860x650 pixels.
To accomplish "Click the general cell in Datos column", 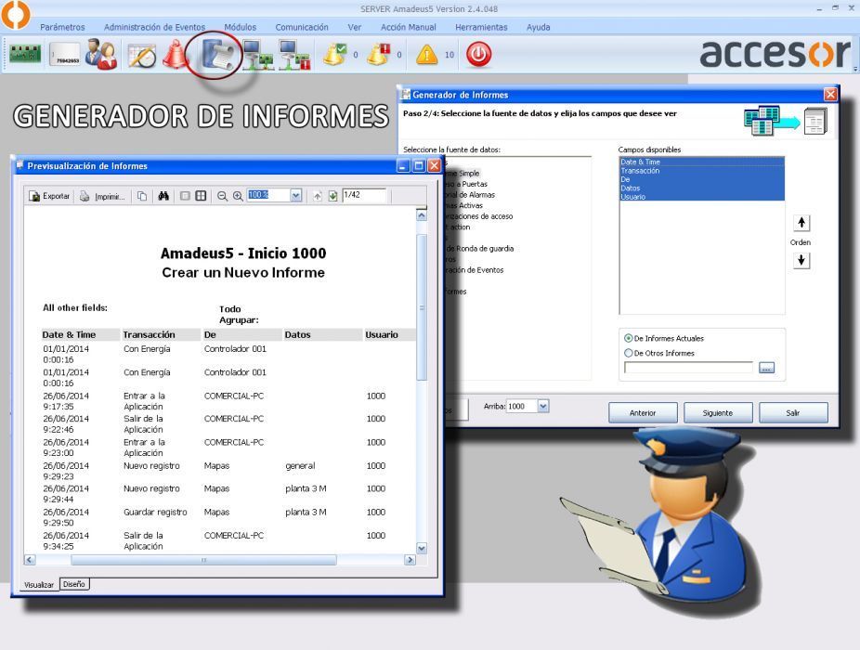I will point(300,466).
